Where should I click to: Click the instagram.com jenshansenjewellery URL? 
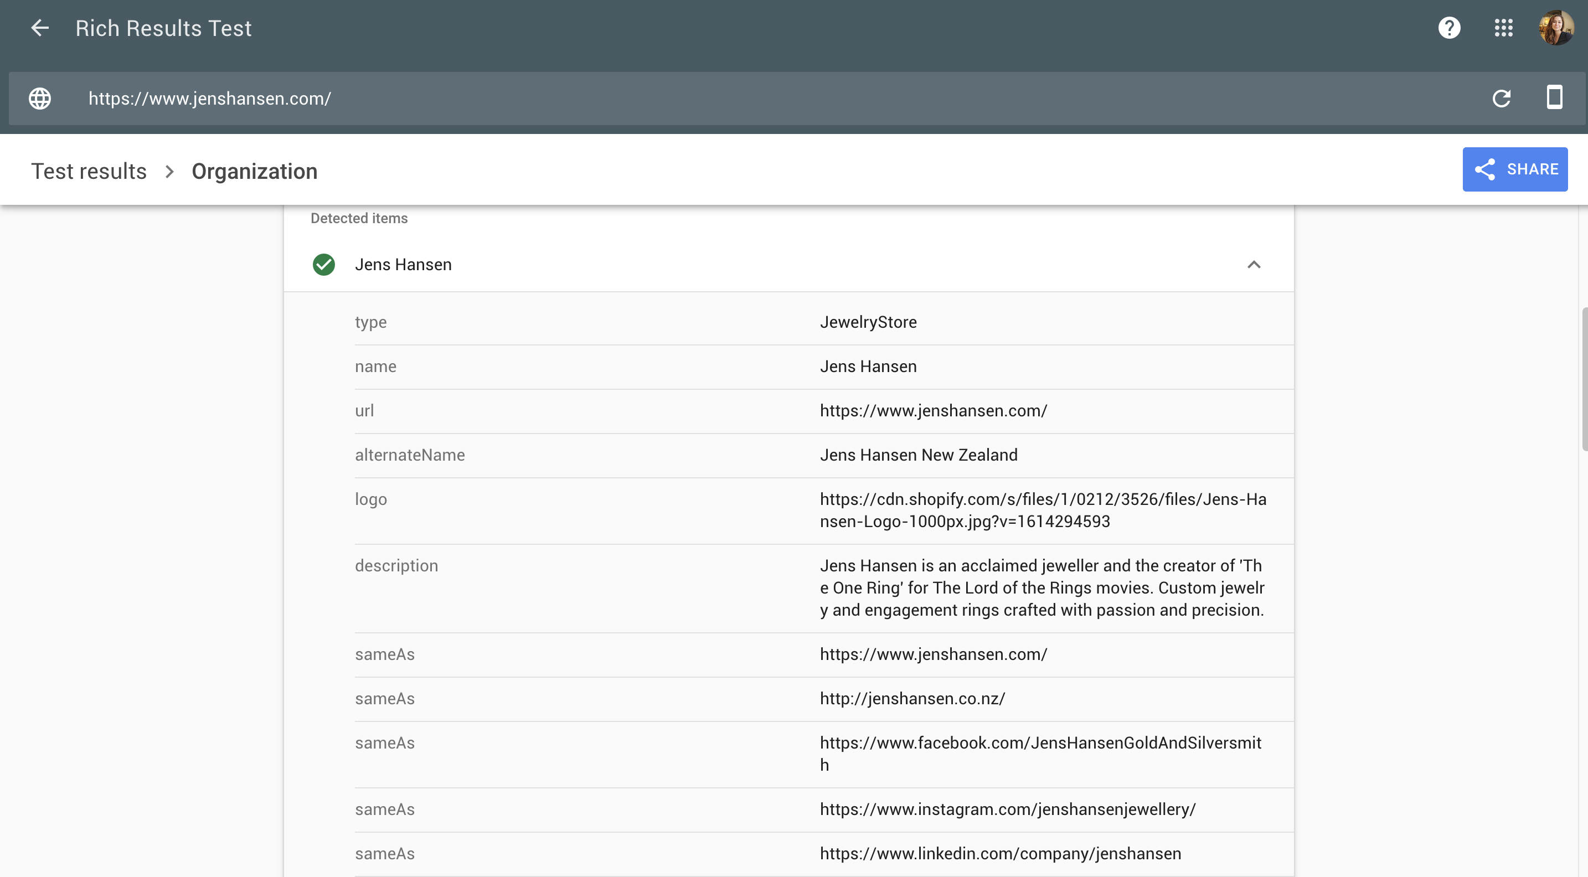1006,810
